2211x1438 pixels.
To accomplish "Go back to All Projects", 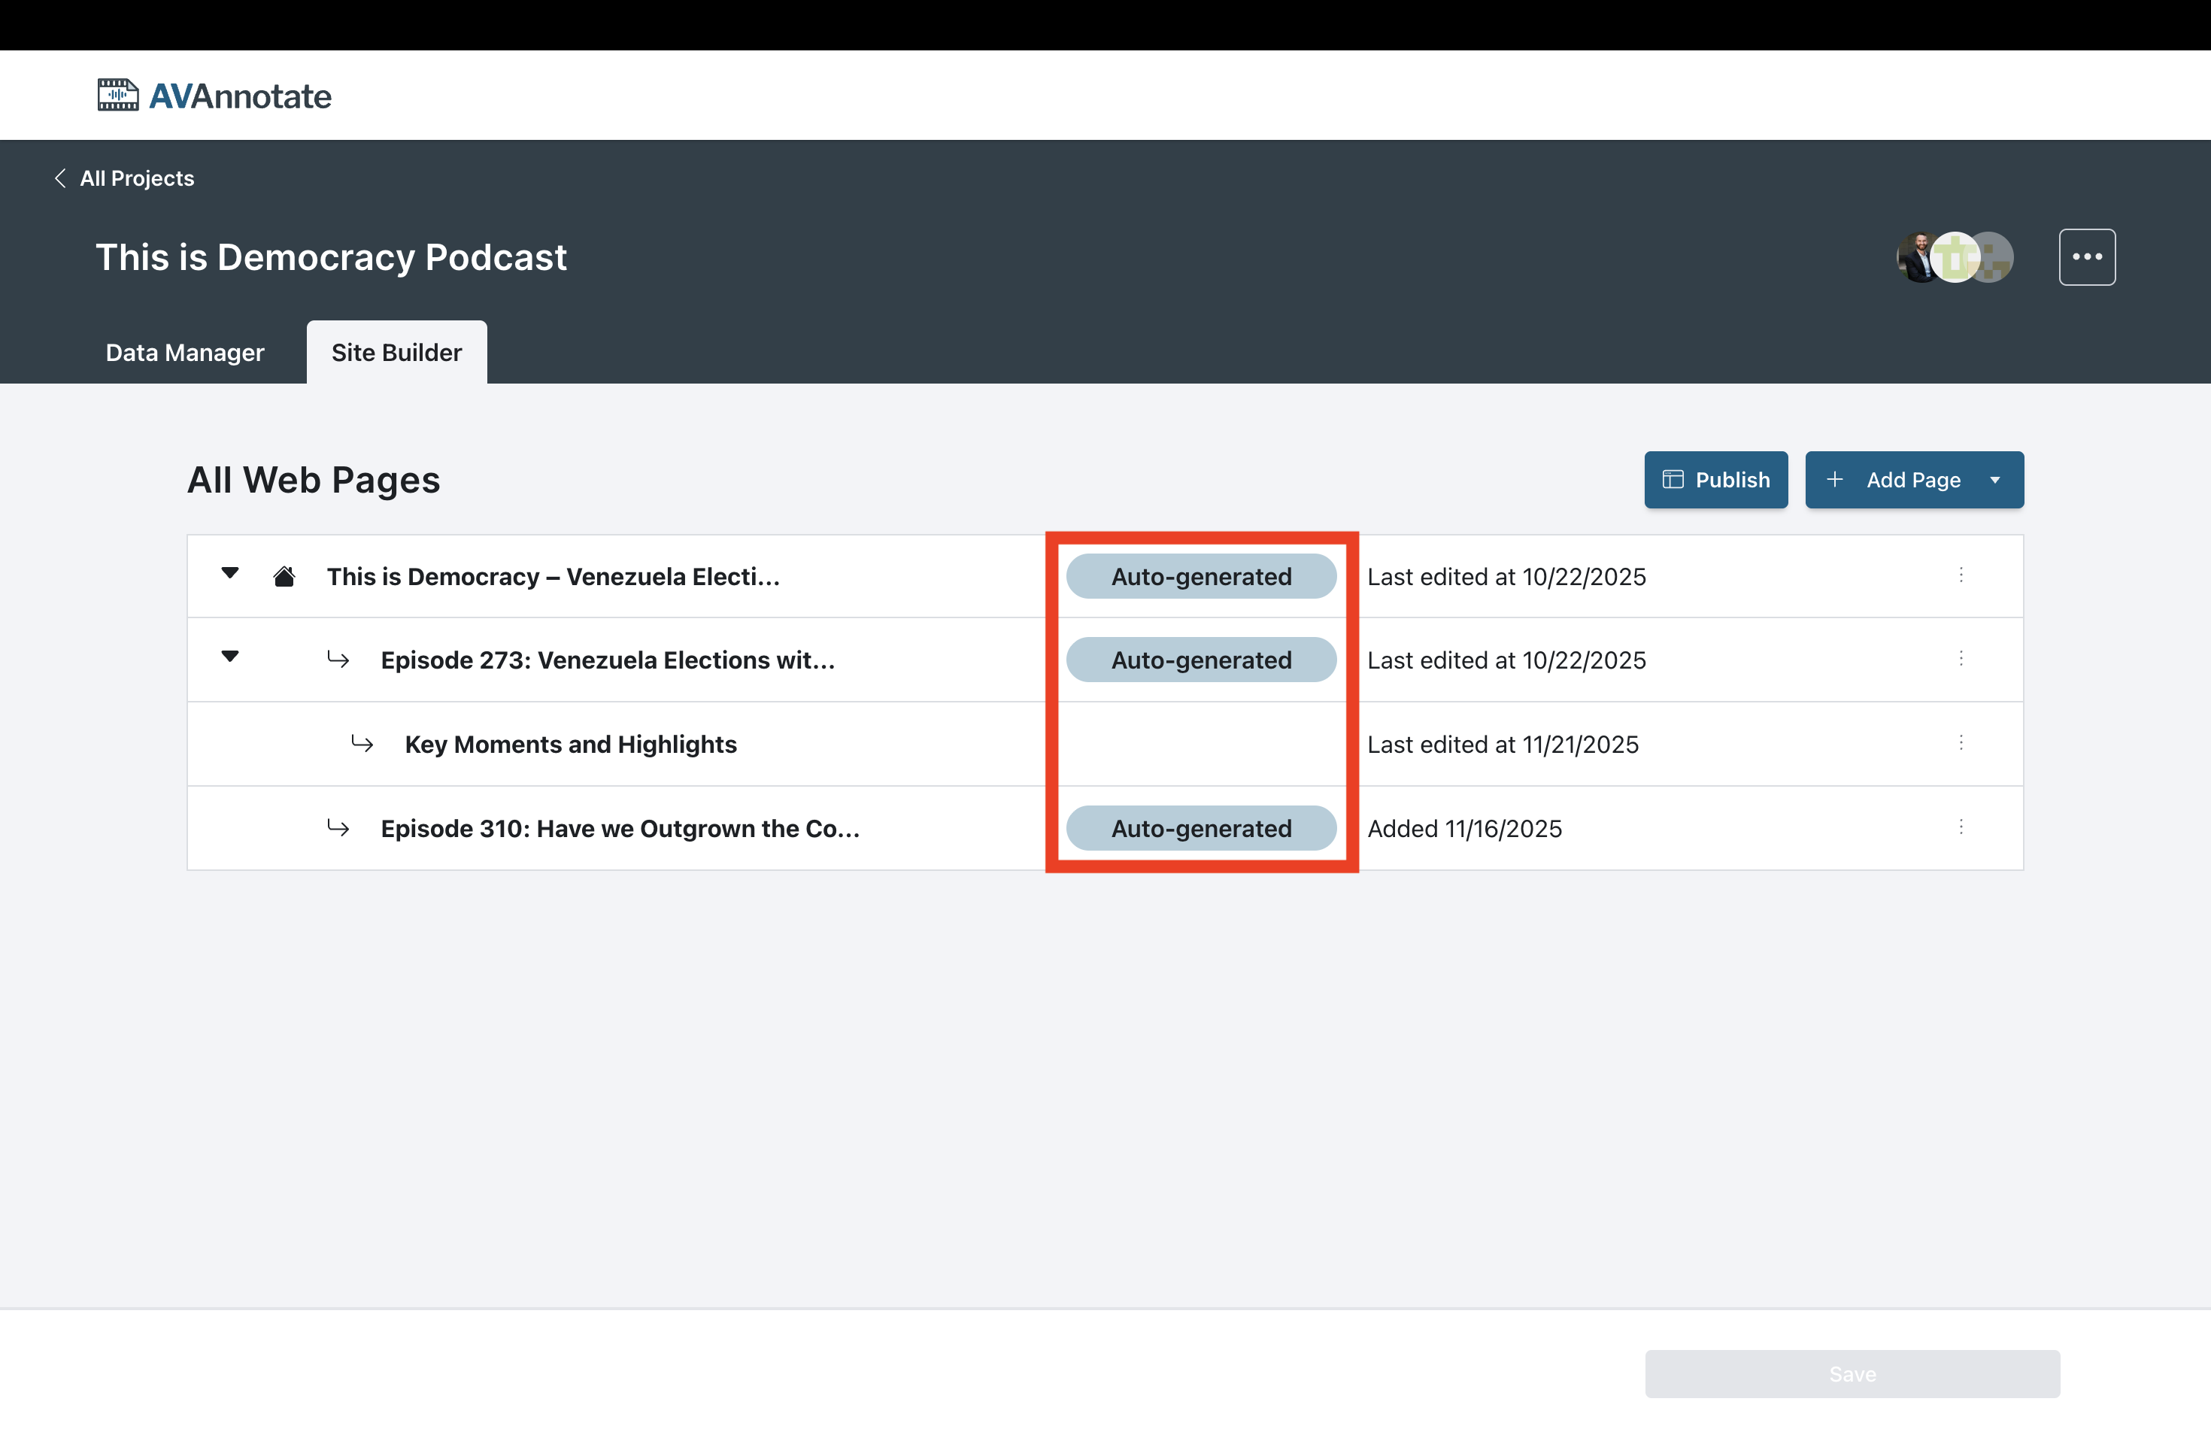I will pos(137,178).
